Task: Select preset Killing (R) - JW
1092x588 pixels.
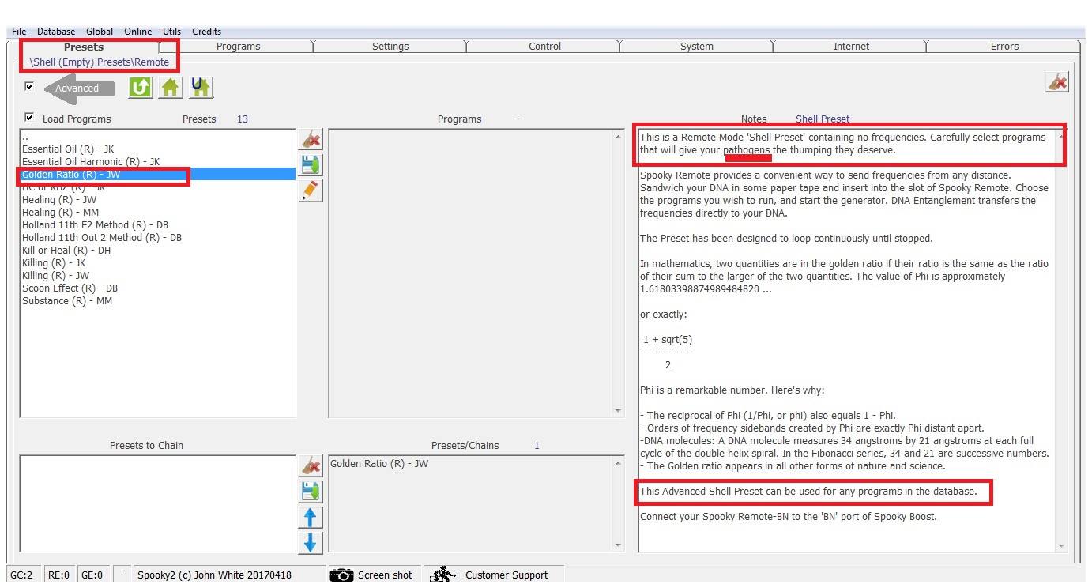Action: [158, 275]
